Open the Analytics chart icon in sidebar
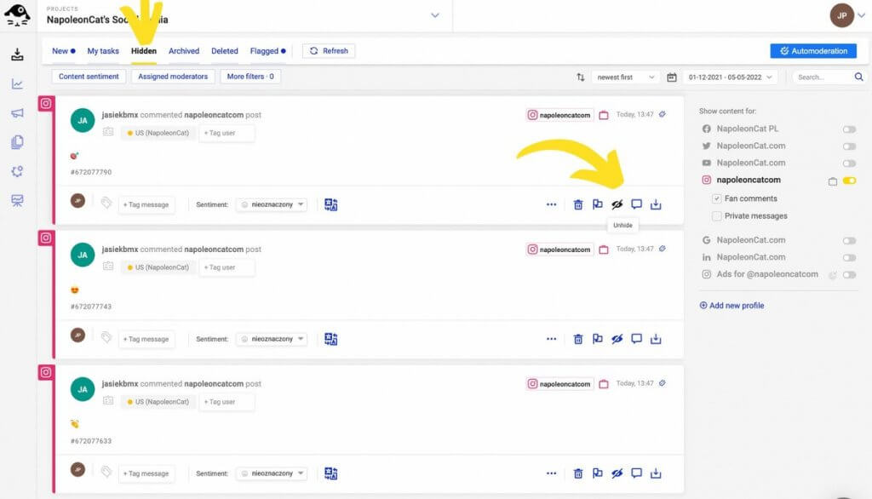This screenshot has width=872, height=499. [x=17, y=84]
